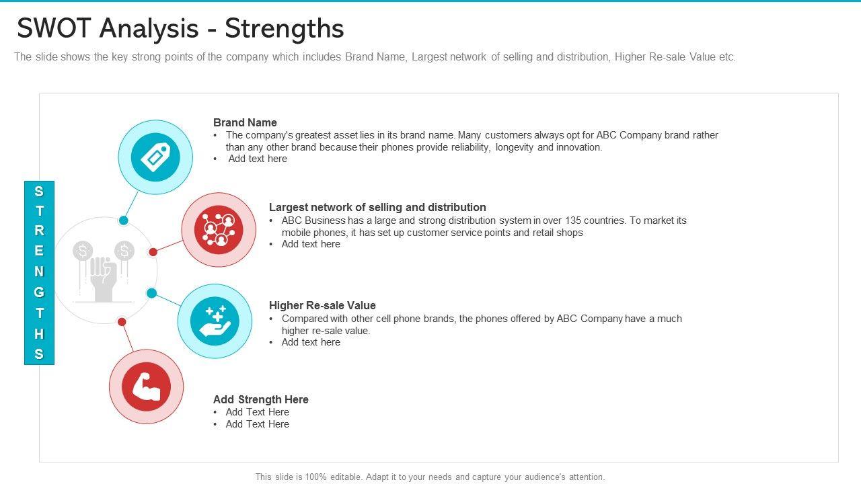Click the vertical STRENGTHS banner
Screen dimensions: 861x484
(39, 272)
